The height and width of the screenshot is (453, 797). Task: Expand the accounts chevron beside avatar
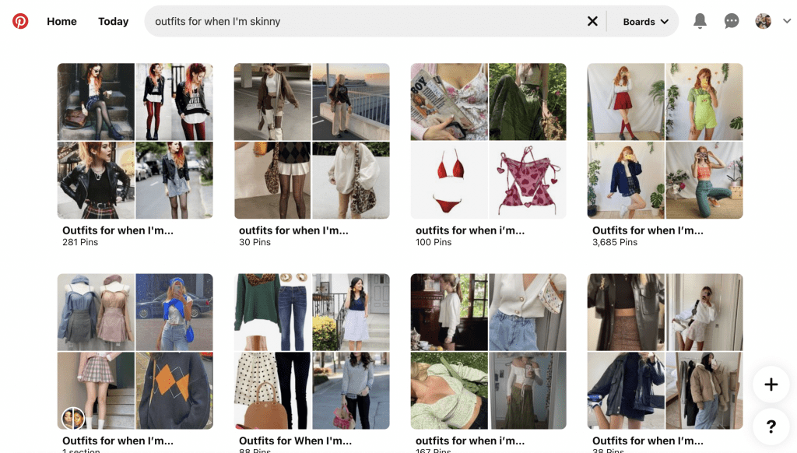[x=787, y=21]
